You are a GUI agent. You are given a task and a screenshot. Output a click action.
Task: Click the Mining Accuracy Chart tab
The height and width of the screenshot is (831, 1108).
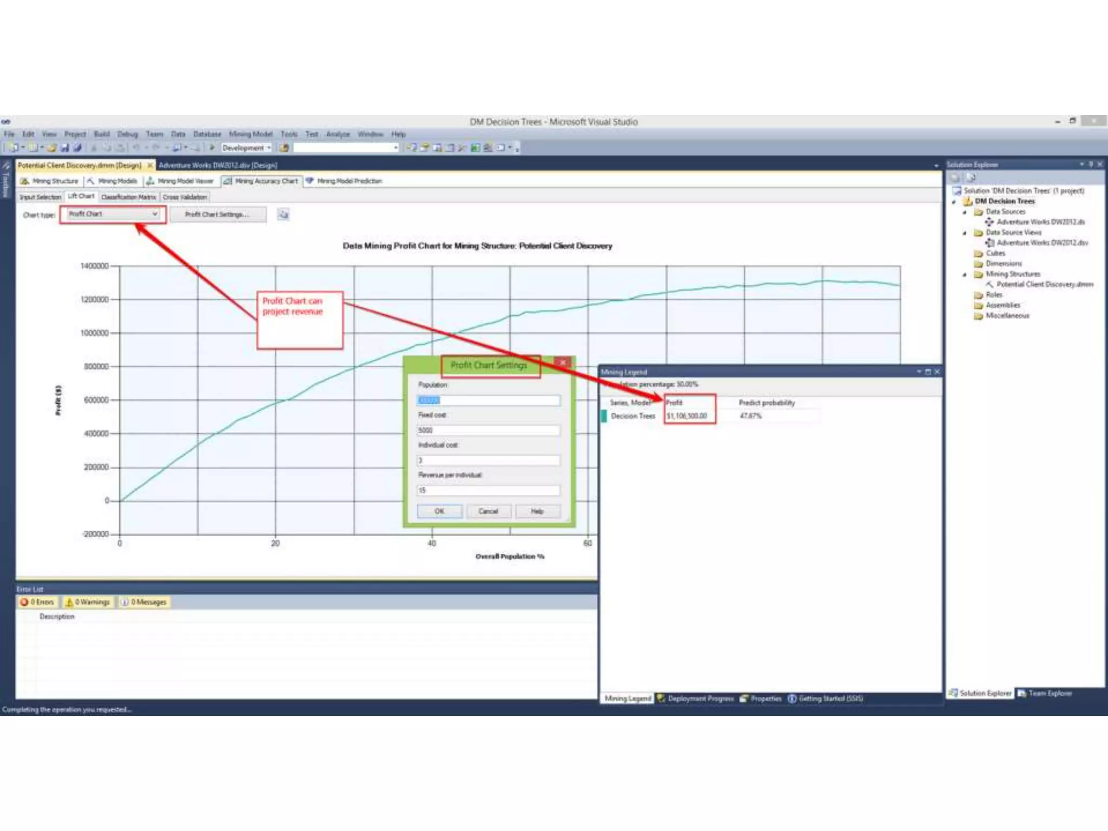261,181
